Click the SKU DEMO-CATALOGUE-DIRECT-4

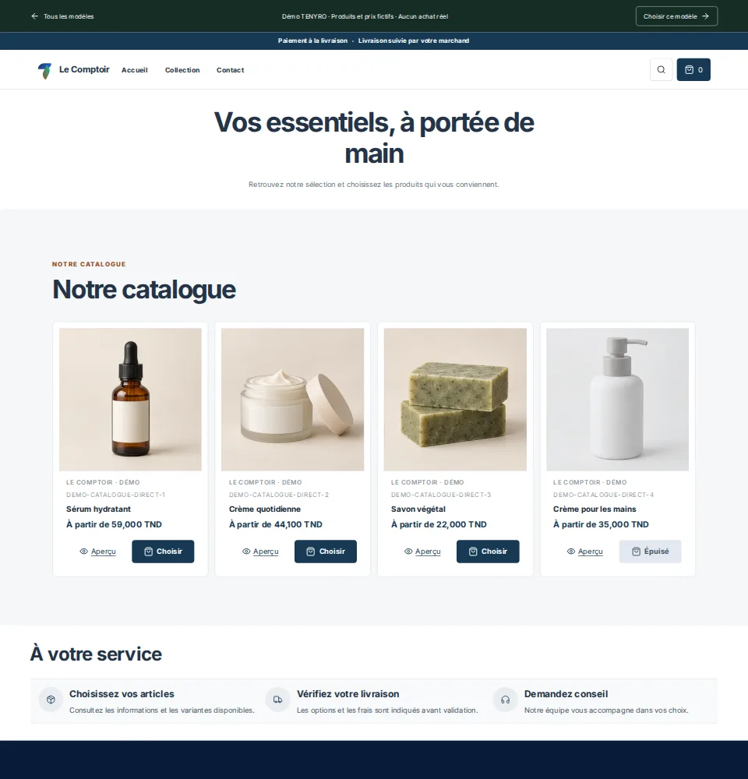pyautogui.click(x=603, y=495)
